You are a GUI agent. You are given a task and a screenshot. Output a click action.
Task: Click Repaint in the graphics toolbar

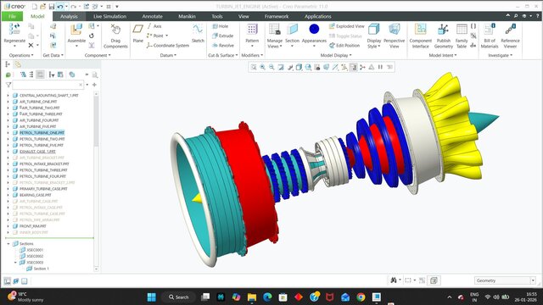click(x=281, y=67)
